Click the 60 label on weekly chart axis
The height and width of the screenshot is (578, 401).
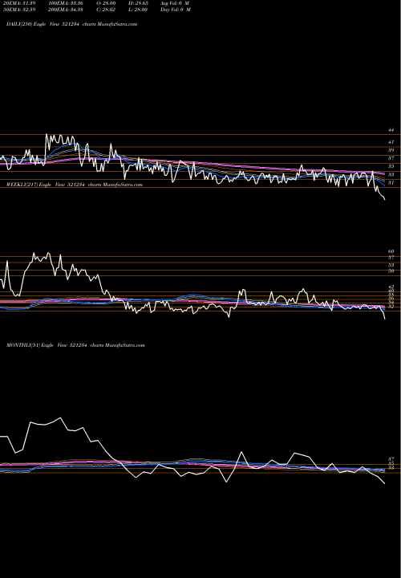(391, 251)
